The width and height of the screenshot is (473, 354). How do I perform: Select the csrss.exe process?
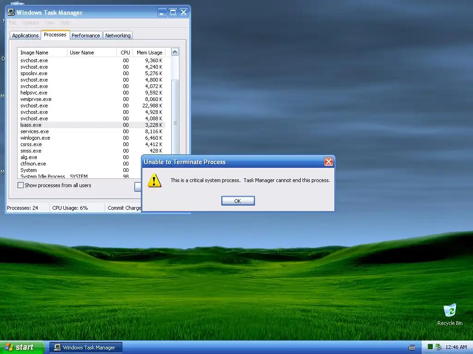click(91, 144)
